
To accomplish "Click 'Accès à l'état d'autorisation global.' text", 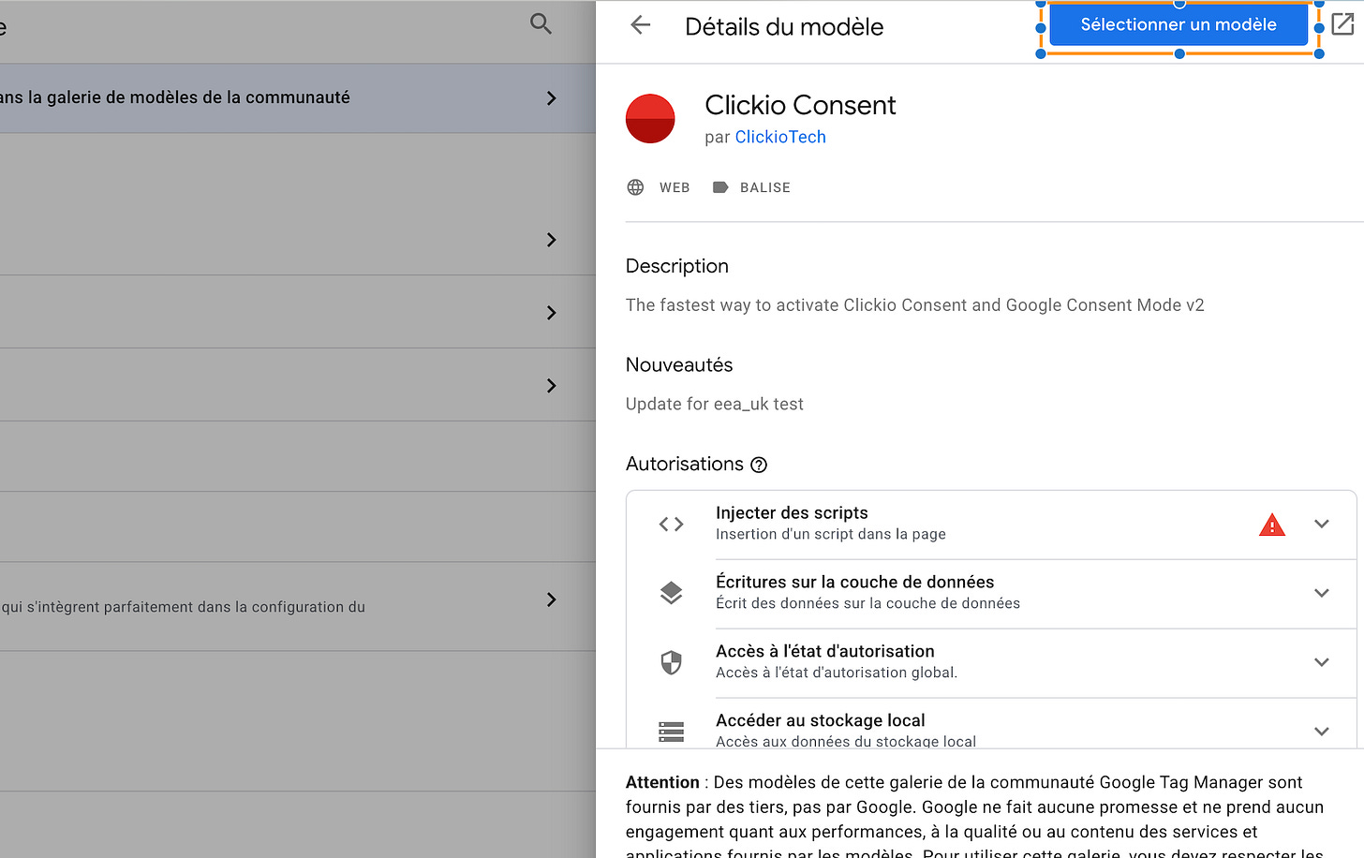I will [837, 673].
